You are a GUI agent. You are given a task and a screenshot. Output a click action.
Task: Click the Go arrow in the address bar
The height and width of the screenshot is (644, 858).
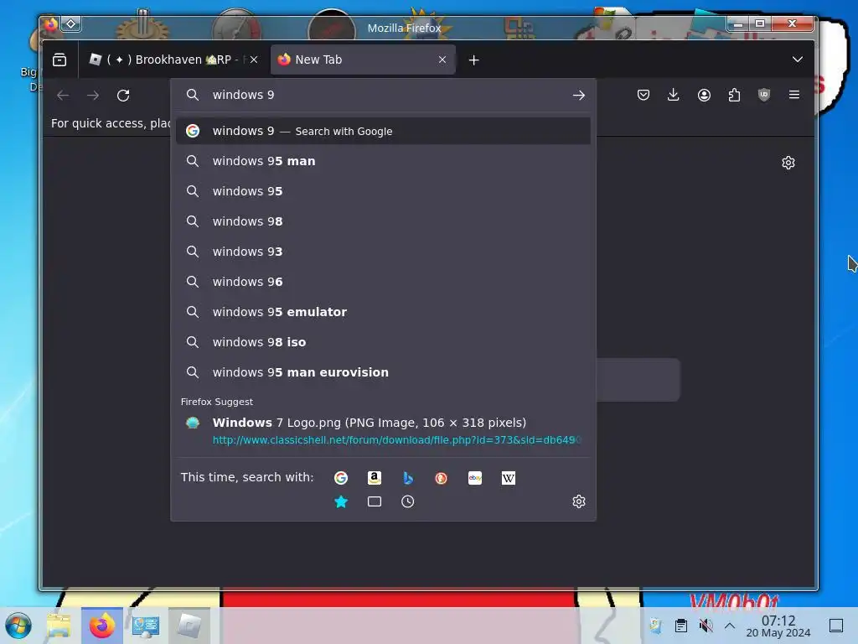click(x=578, y=96)
